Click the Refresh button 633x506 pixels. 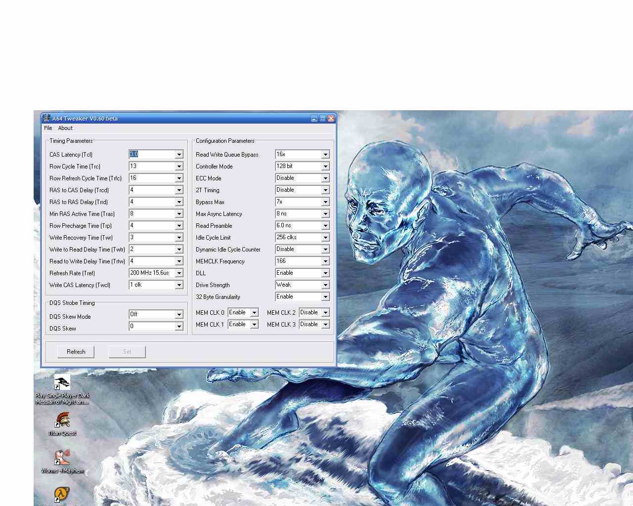76,352
